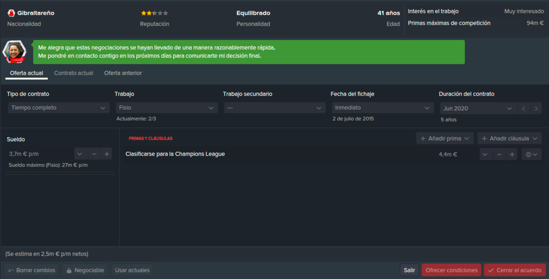Click the Borrar cambios button
The image size is (549, 279).
pyautogui.click(x=32, y=270)
